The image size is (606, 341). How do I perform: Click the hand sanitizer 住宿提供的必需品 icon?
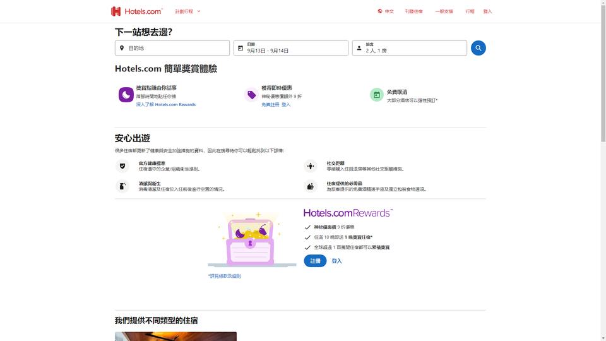[311, 186]
